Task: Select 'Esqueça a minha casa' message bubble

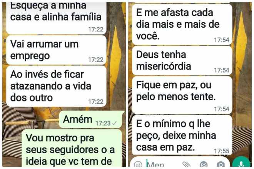Action: 56,18
